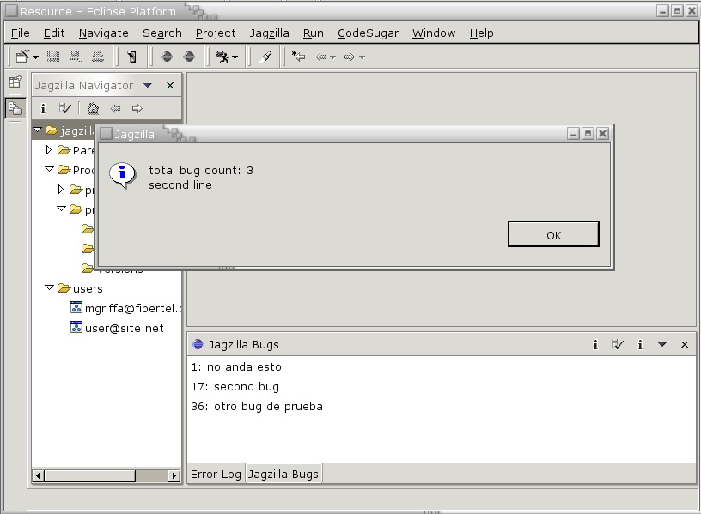Click the checkmark icon in Jagzilla Navigator
Screen dimensions: 701x514
click(x=64, y=108)
